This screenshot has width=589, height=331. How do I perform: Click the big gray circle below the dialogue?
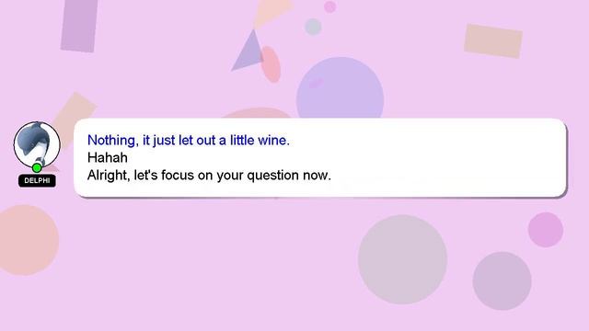pyautogui.click(x=402, y=259)
